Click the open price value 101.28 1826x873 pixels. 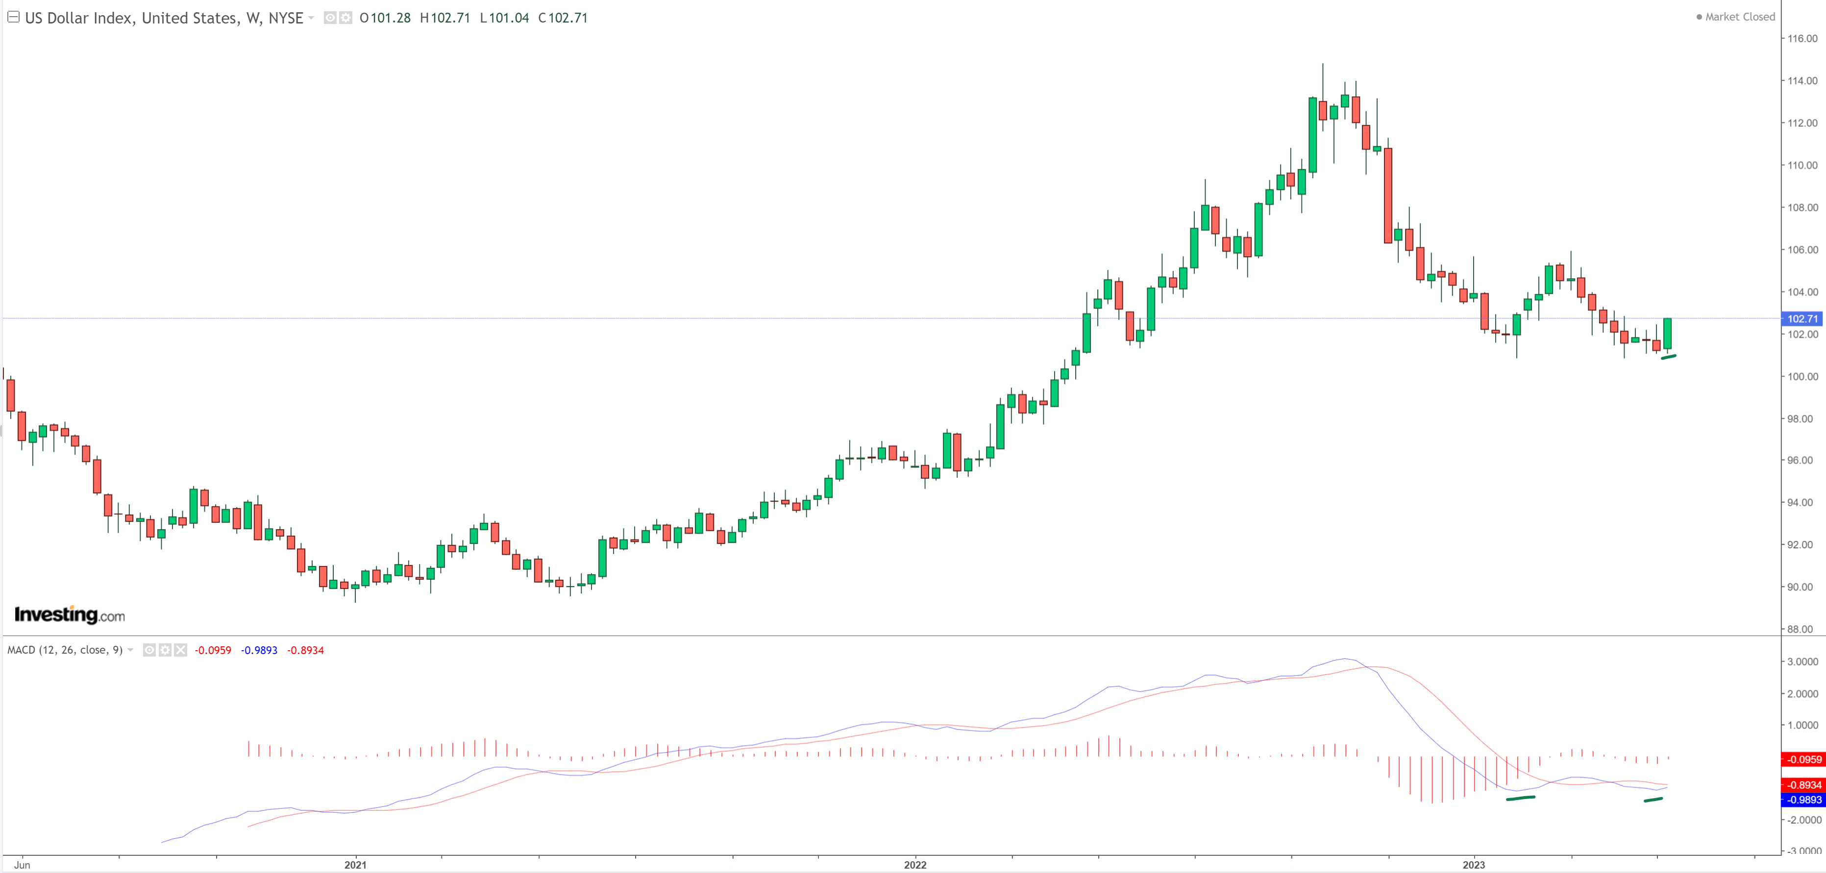(x=391, y=18)
